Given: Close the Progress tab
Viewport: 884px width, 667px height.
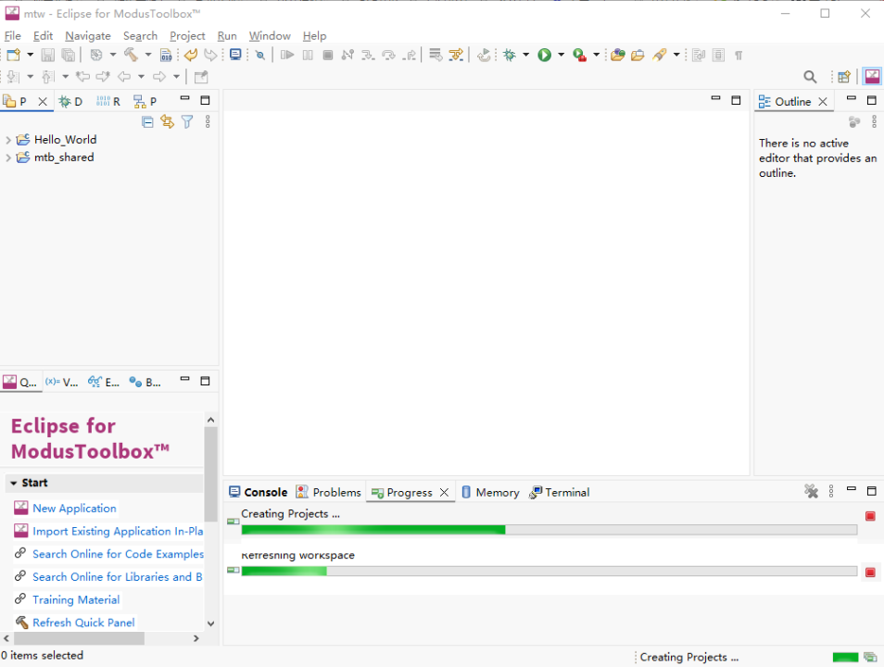Looking at the screenshot, I should pos(444,492).
